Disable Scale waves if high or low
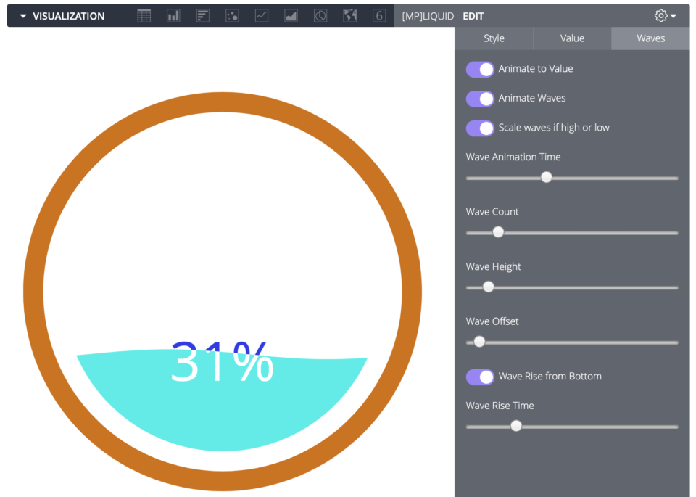696x497 pixels. tap(479, 128)
